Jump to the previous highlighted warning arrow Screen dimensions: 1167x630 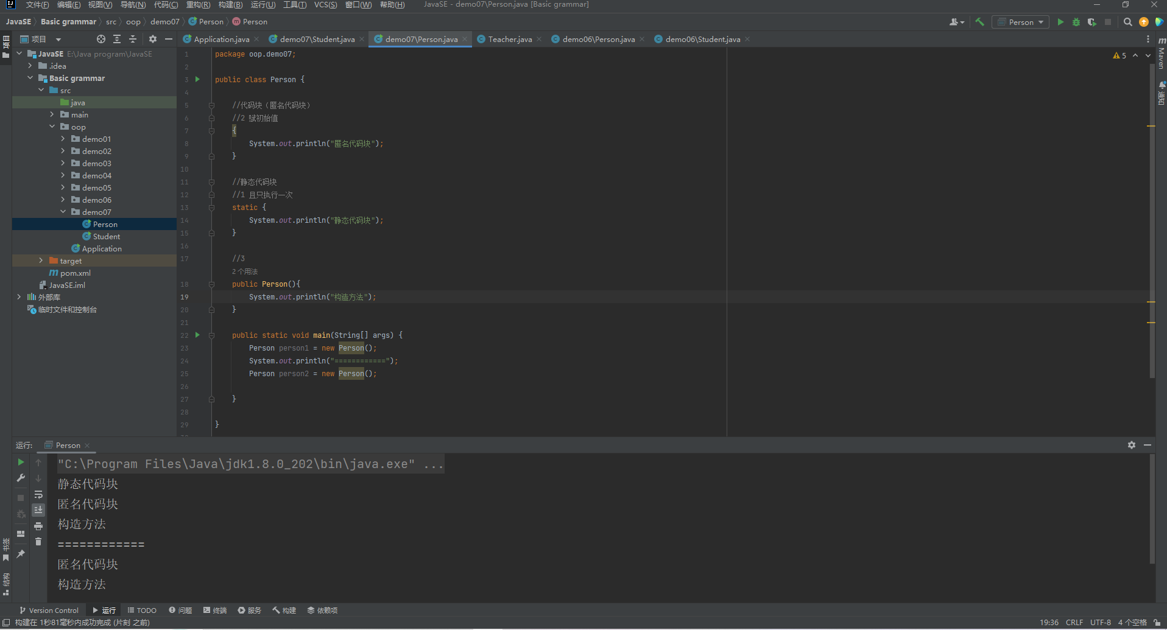point(1135,55)
